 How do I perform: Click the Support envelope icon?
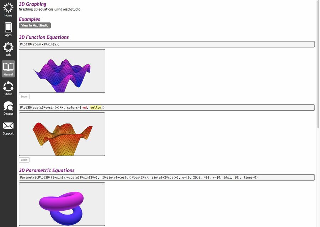point(8,126)
